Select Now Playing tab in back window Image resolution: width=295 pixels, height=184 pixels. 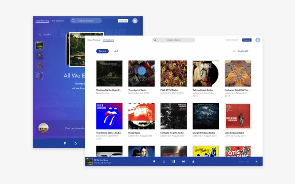pyautogui.click(x=42, y=21)
